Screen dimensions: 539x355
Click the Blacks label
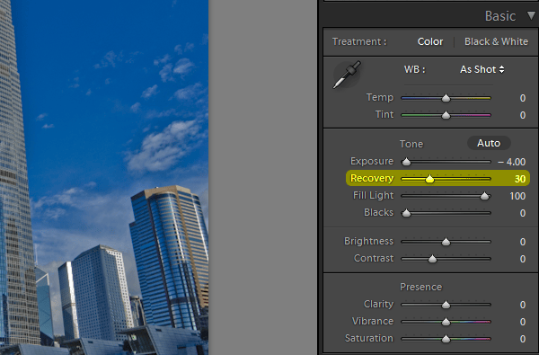tap(378, 212)
